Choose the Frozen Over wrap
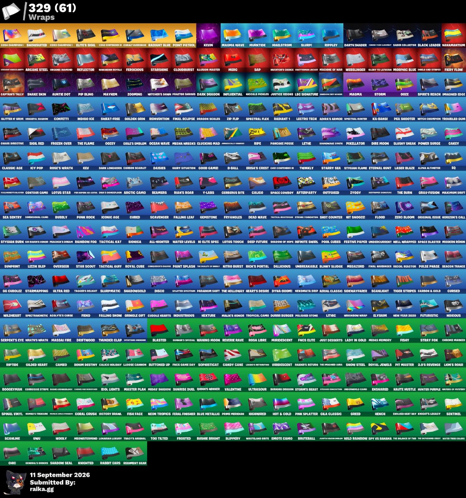This screenshot has height=498, width=466. (x=61, y=134)
